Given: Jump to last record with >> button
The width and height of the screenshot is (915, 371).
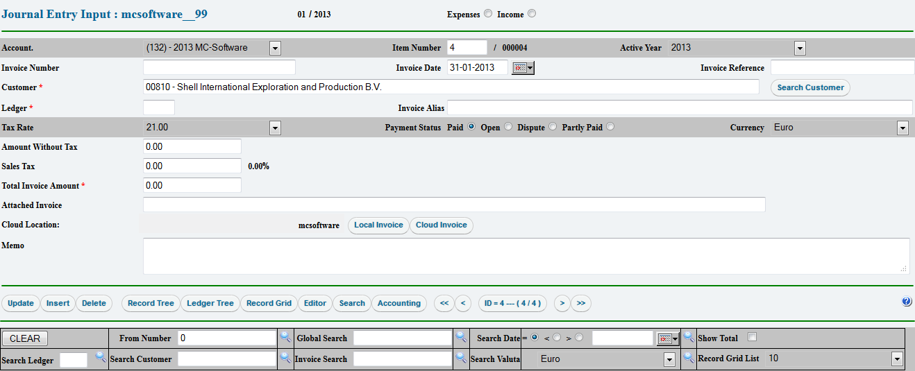Looking at the screenshot, I should (x=581, y=303).
